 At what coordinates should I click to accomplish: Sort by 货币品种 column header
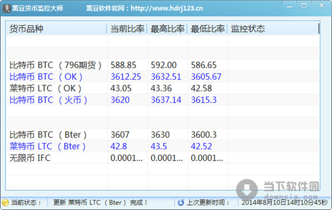(56, 29)
